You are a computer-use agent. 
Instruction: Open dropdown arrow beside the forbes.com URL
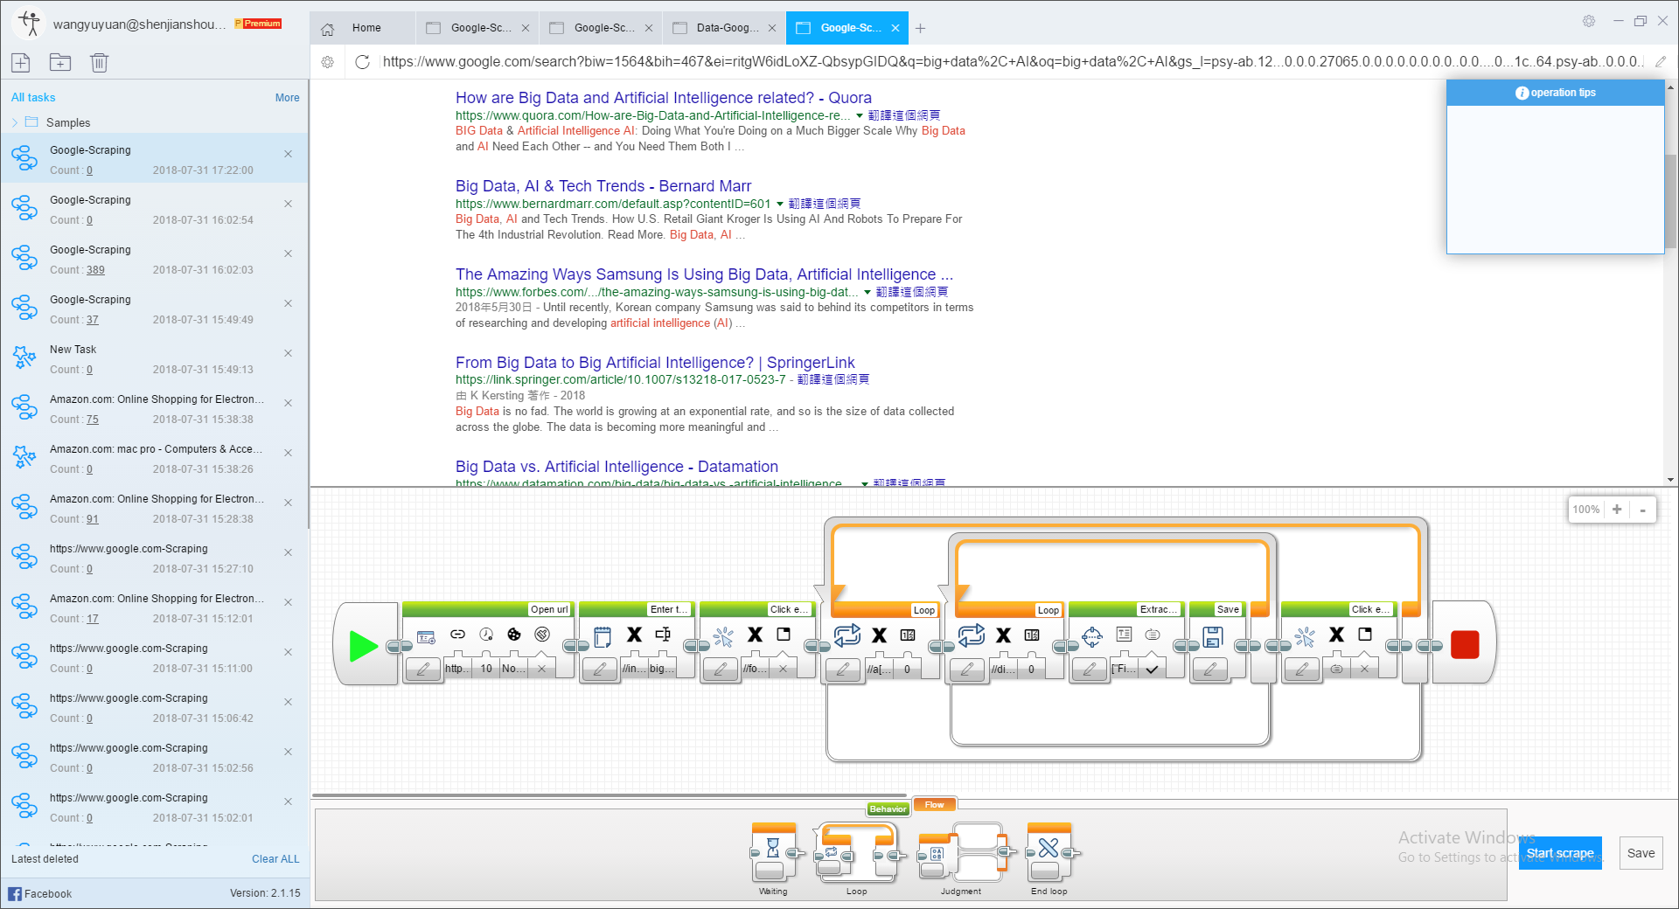coord(867,292)
